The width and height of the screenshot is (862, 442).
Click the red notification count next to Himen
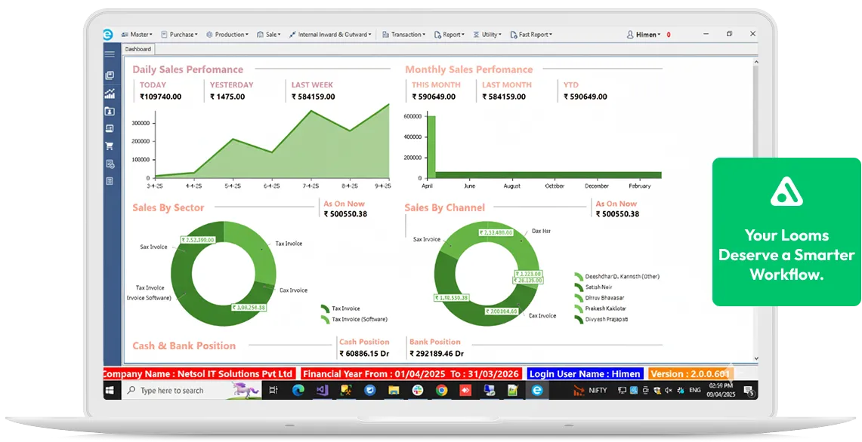coord(669,35)
